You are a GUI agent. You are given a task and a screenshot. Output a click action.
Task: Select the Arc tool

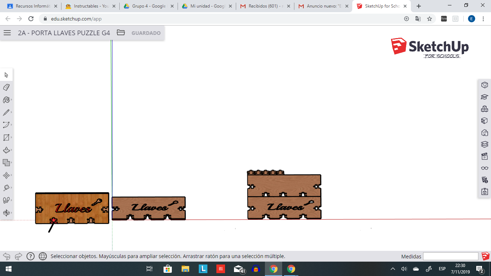tap(6, 125)
